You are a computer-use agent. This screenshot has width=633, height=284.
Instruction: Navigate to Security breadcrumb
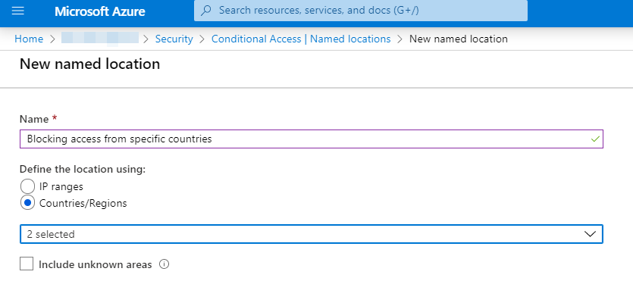click(x=174, y=39)
